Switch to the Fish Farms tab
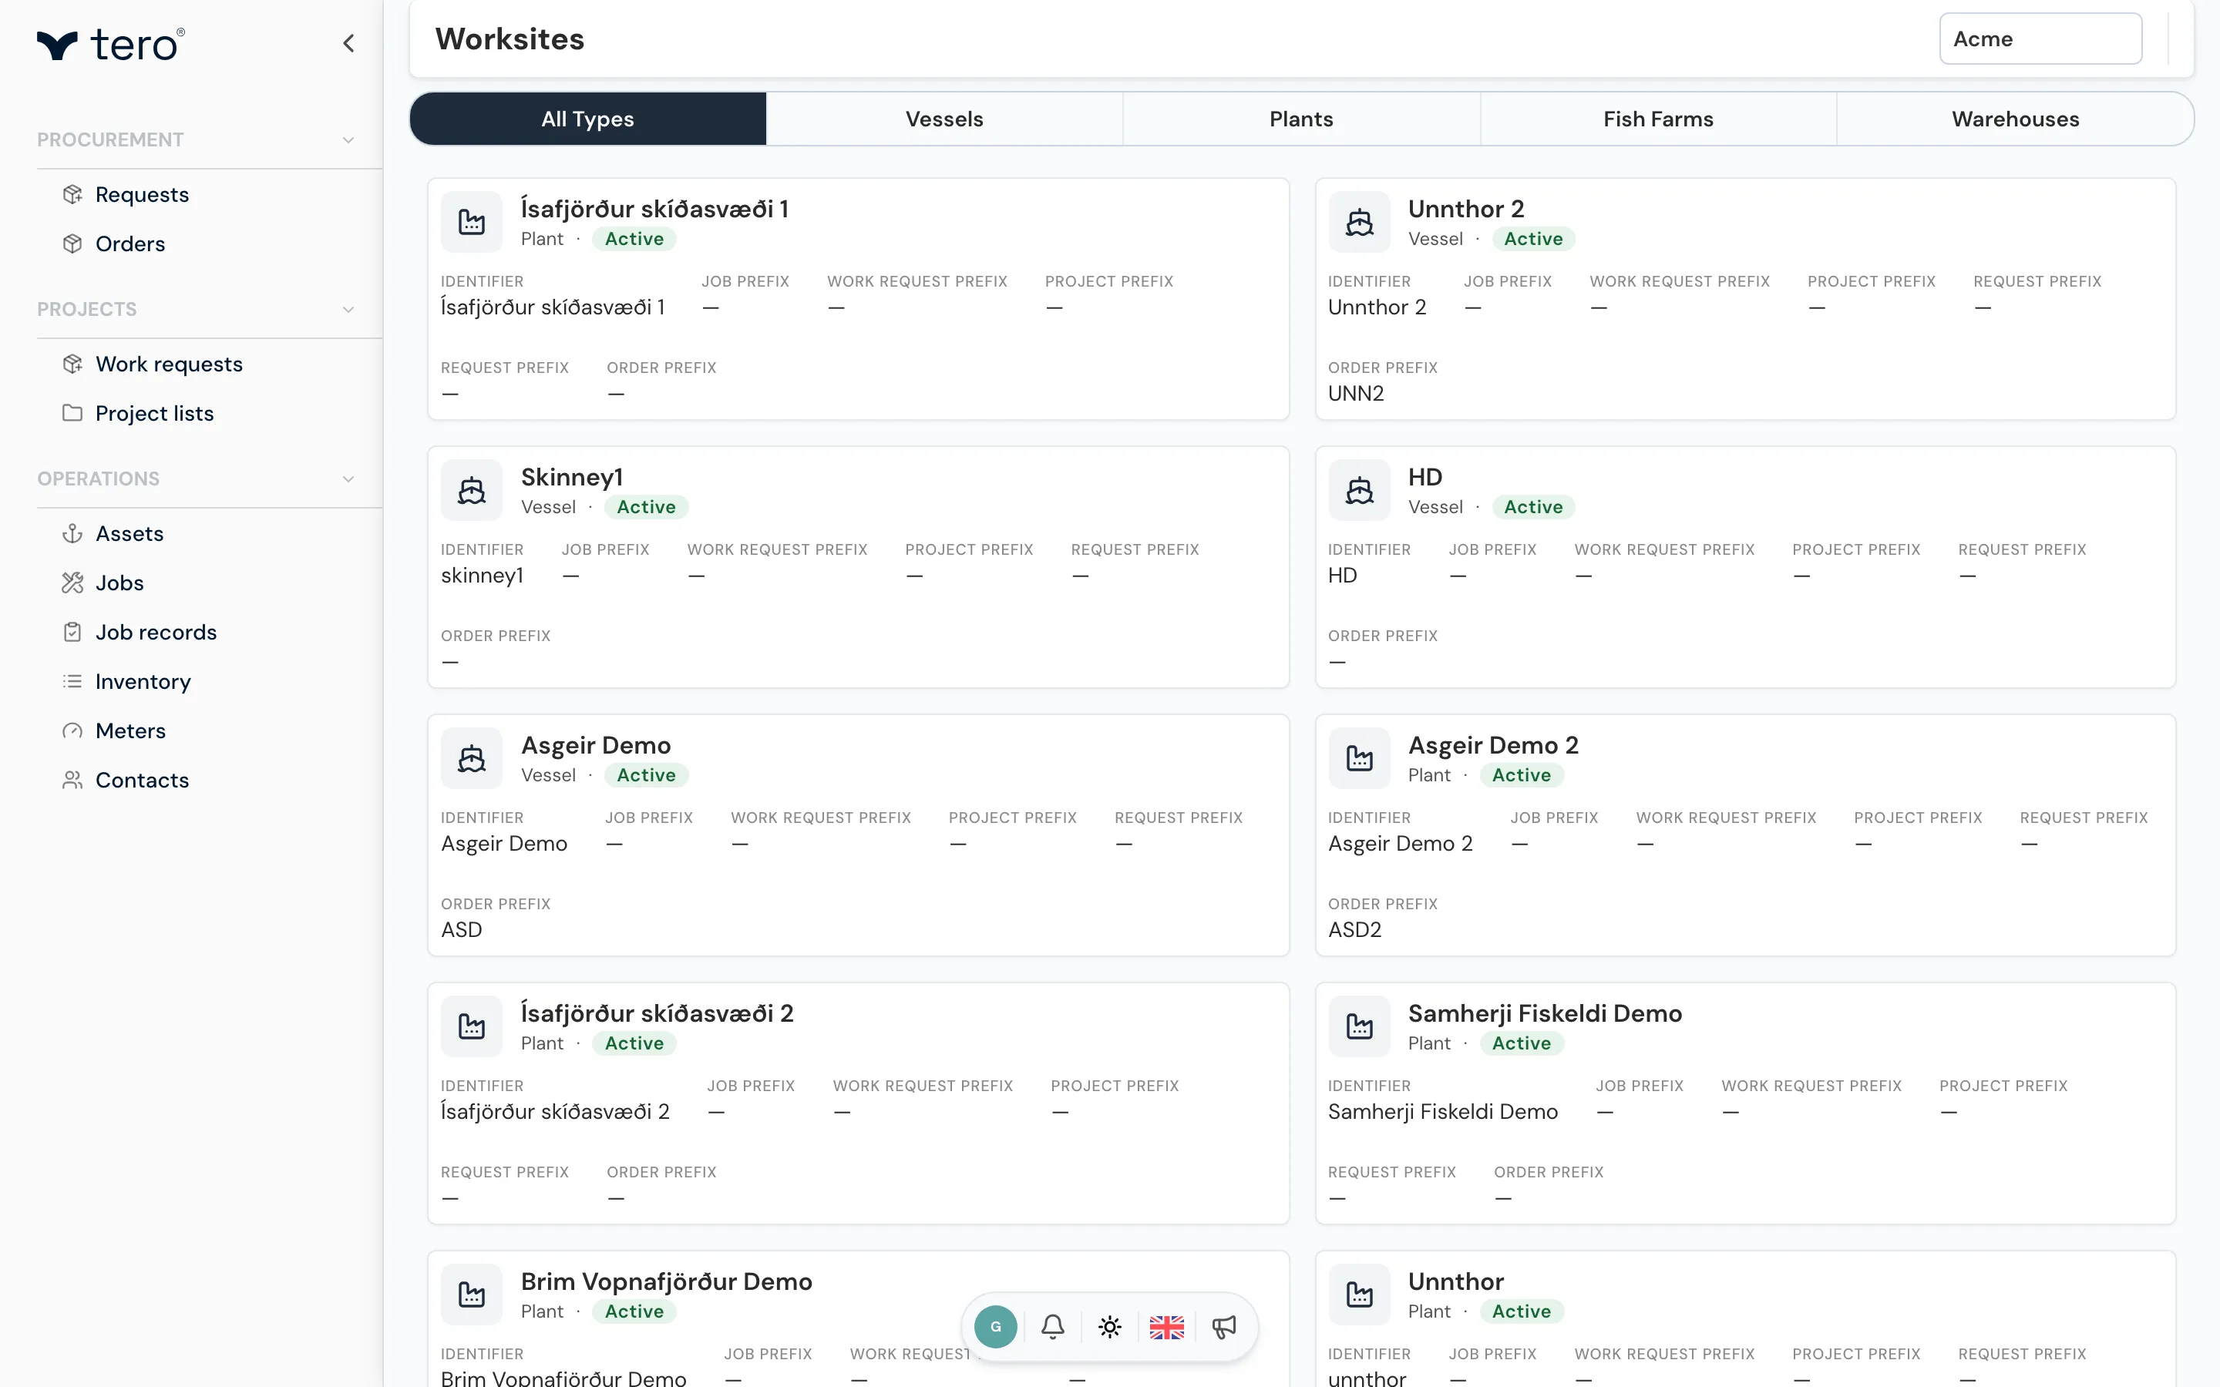 [1657, 119]
